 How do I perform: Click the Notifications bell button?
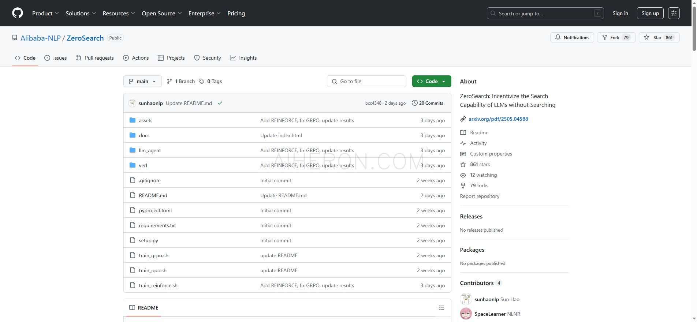click(x=572, y=37)
